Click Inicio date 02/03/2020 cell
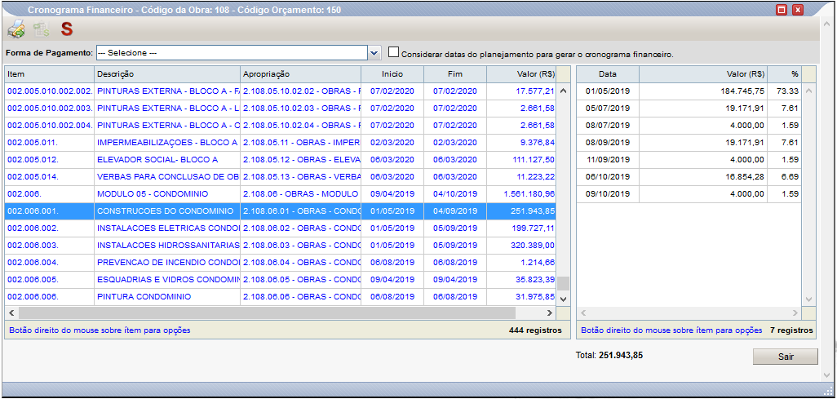Screen dimensions: 837x399 [x=392, y=143]
